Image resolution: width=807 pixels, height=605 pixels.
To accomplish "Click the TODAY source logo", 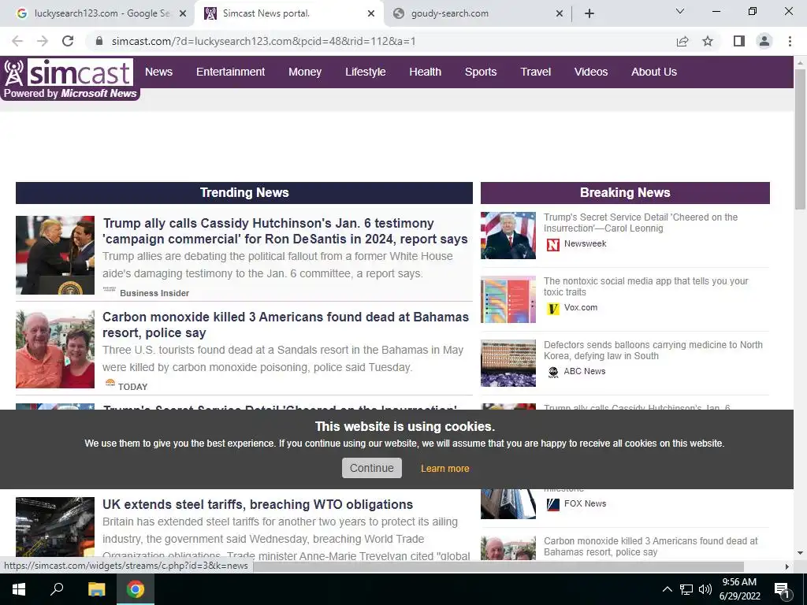I will pos(110,383).
